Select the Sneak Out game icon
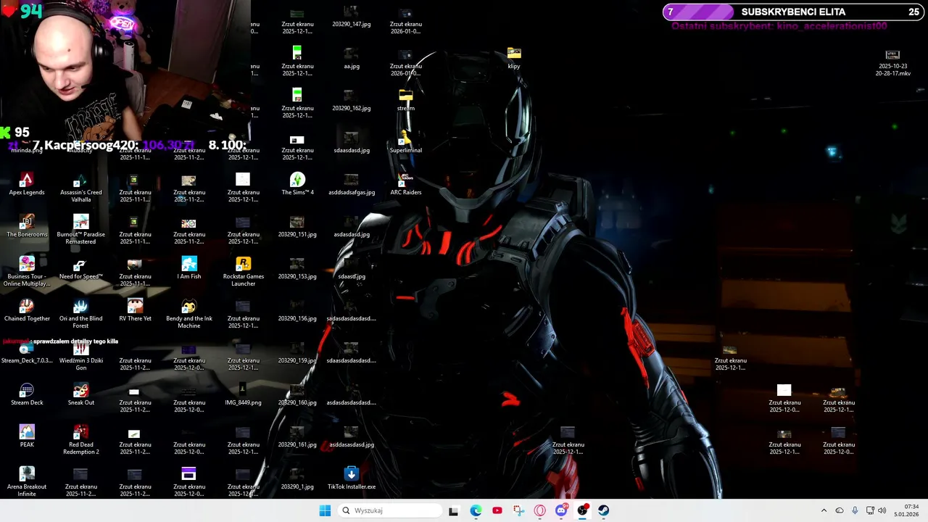Screen dimensions: 928x522 tap(80, 394)
